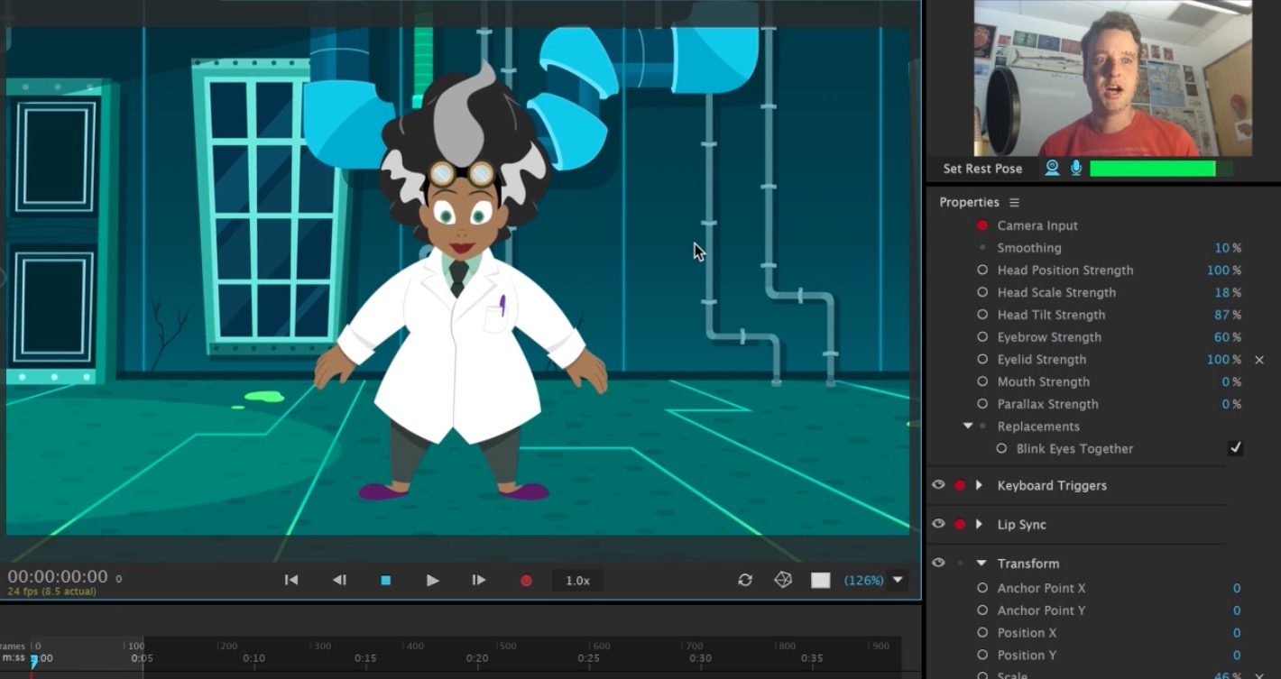Disarm Lip Sync red record dot
This screenshot has width=1281, height=679.
pos(960,524)
